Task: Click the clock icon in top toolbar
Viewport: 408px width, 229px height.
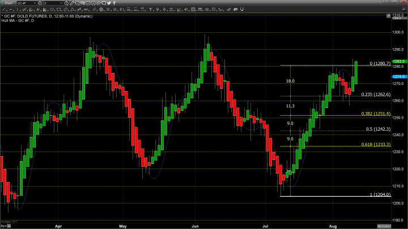Action: 67,4
